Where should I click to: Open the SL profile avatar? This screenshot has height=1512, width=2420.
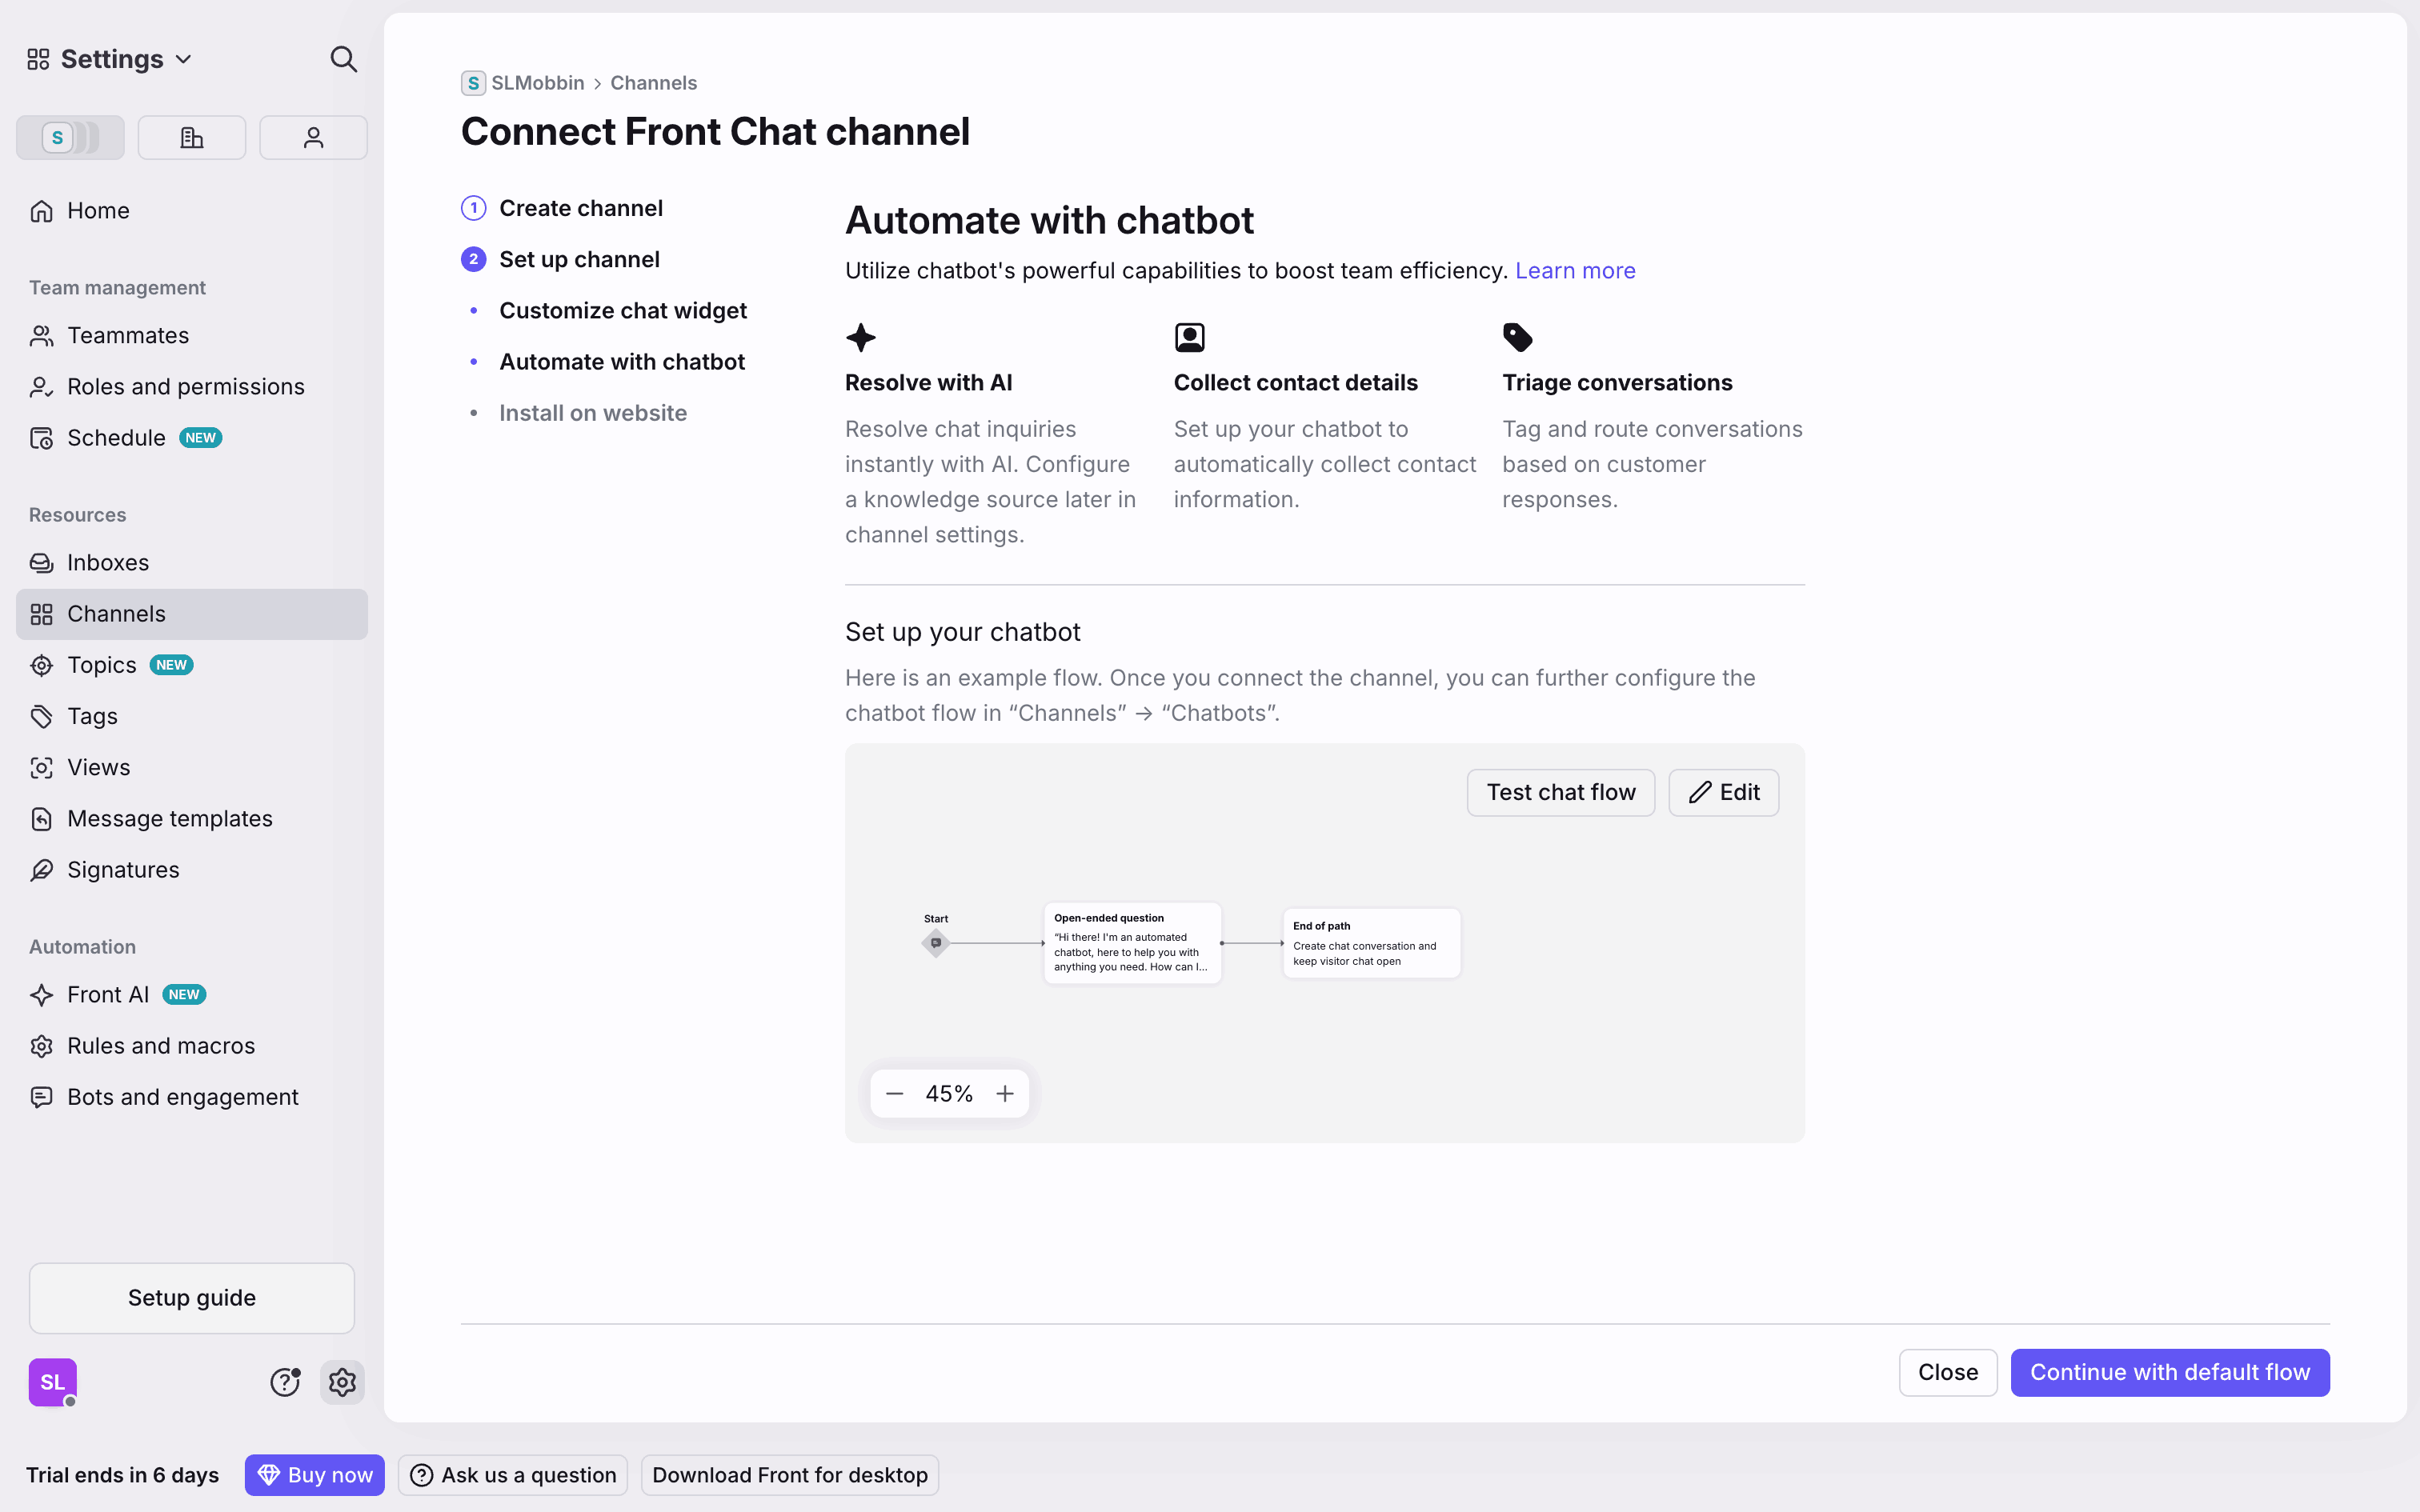(x=53, y=1382)
